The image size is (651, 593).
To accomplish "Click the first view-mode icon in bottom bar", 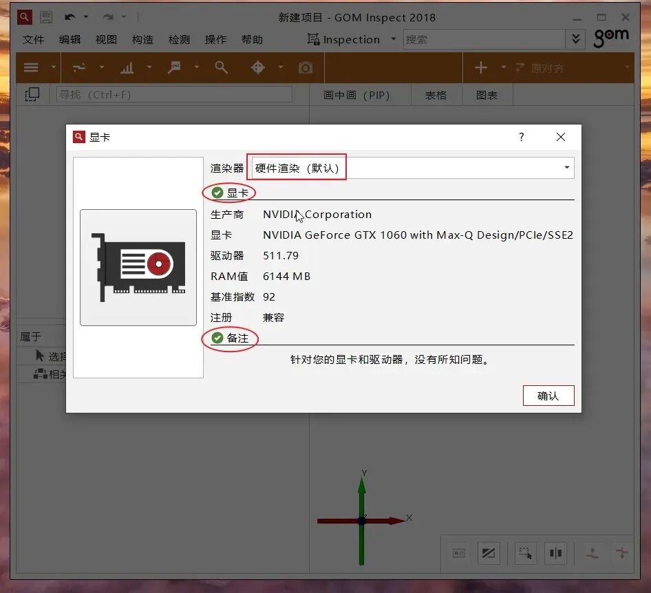I will 459,552.
